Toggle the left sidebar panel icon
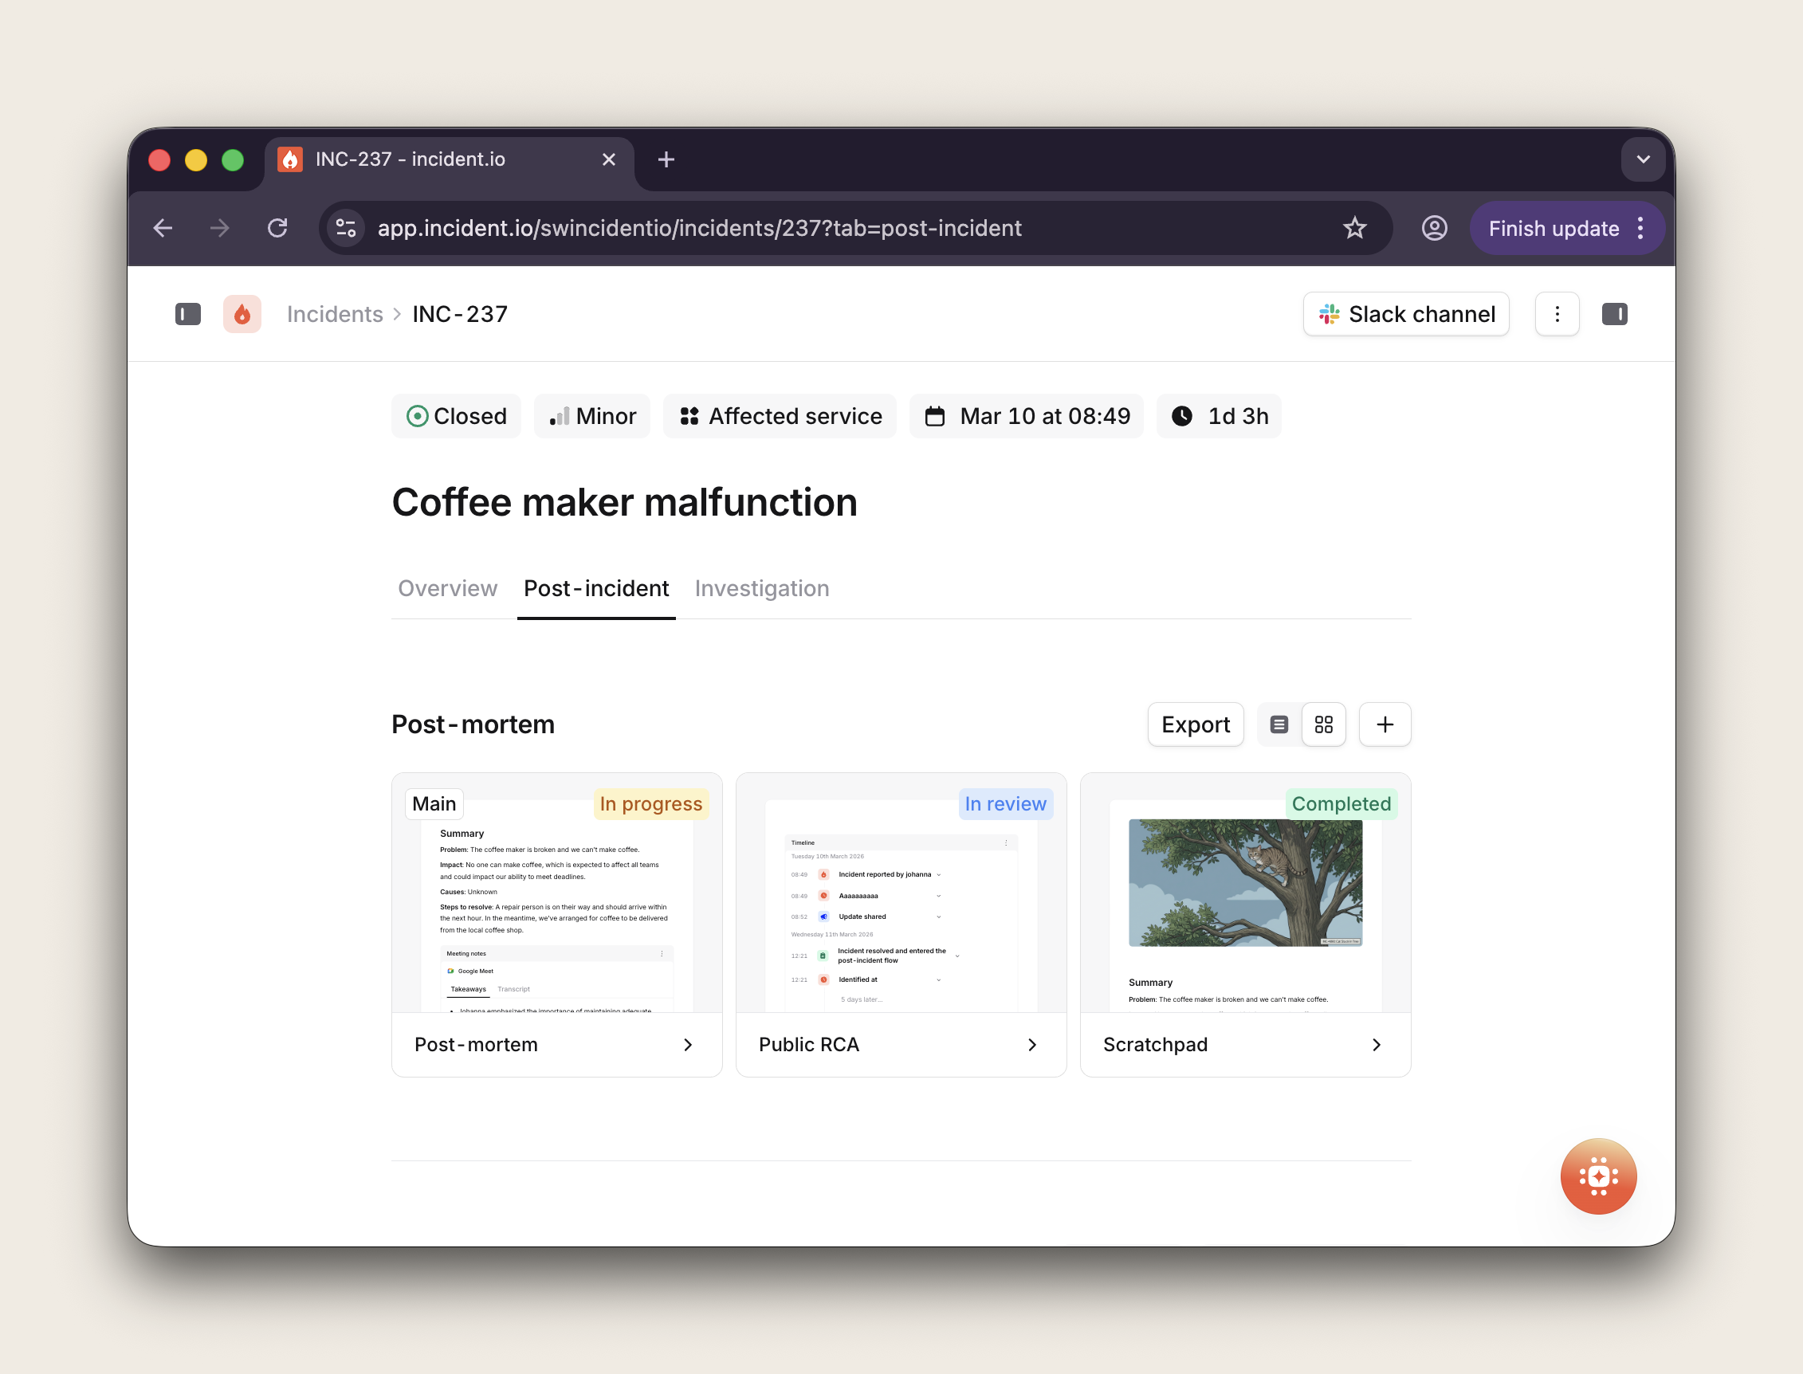 pos(187,314)
